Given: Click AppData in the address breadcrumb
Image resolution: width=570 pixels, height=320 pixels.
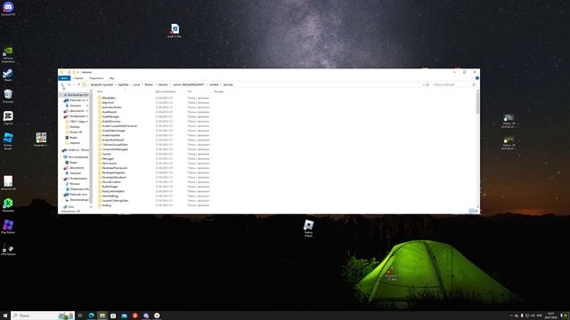Looking at the screenshot, I should click(123, 84).
